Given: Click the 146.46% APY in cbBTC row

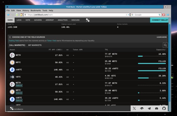Looking at the screenshot, I should [x=58, y=70].
